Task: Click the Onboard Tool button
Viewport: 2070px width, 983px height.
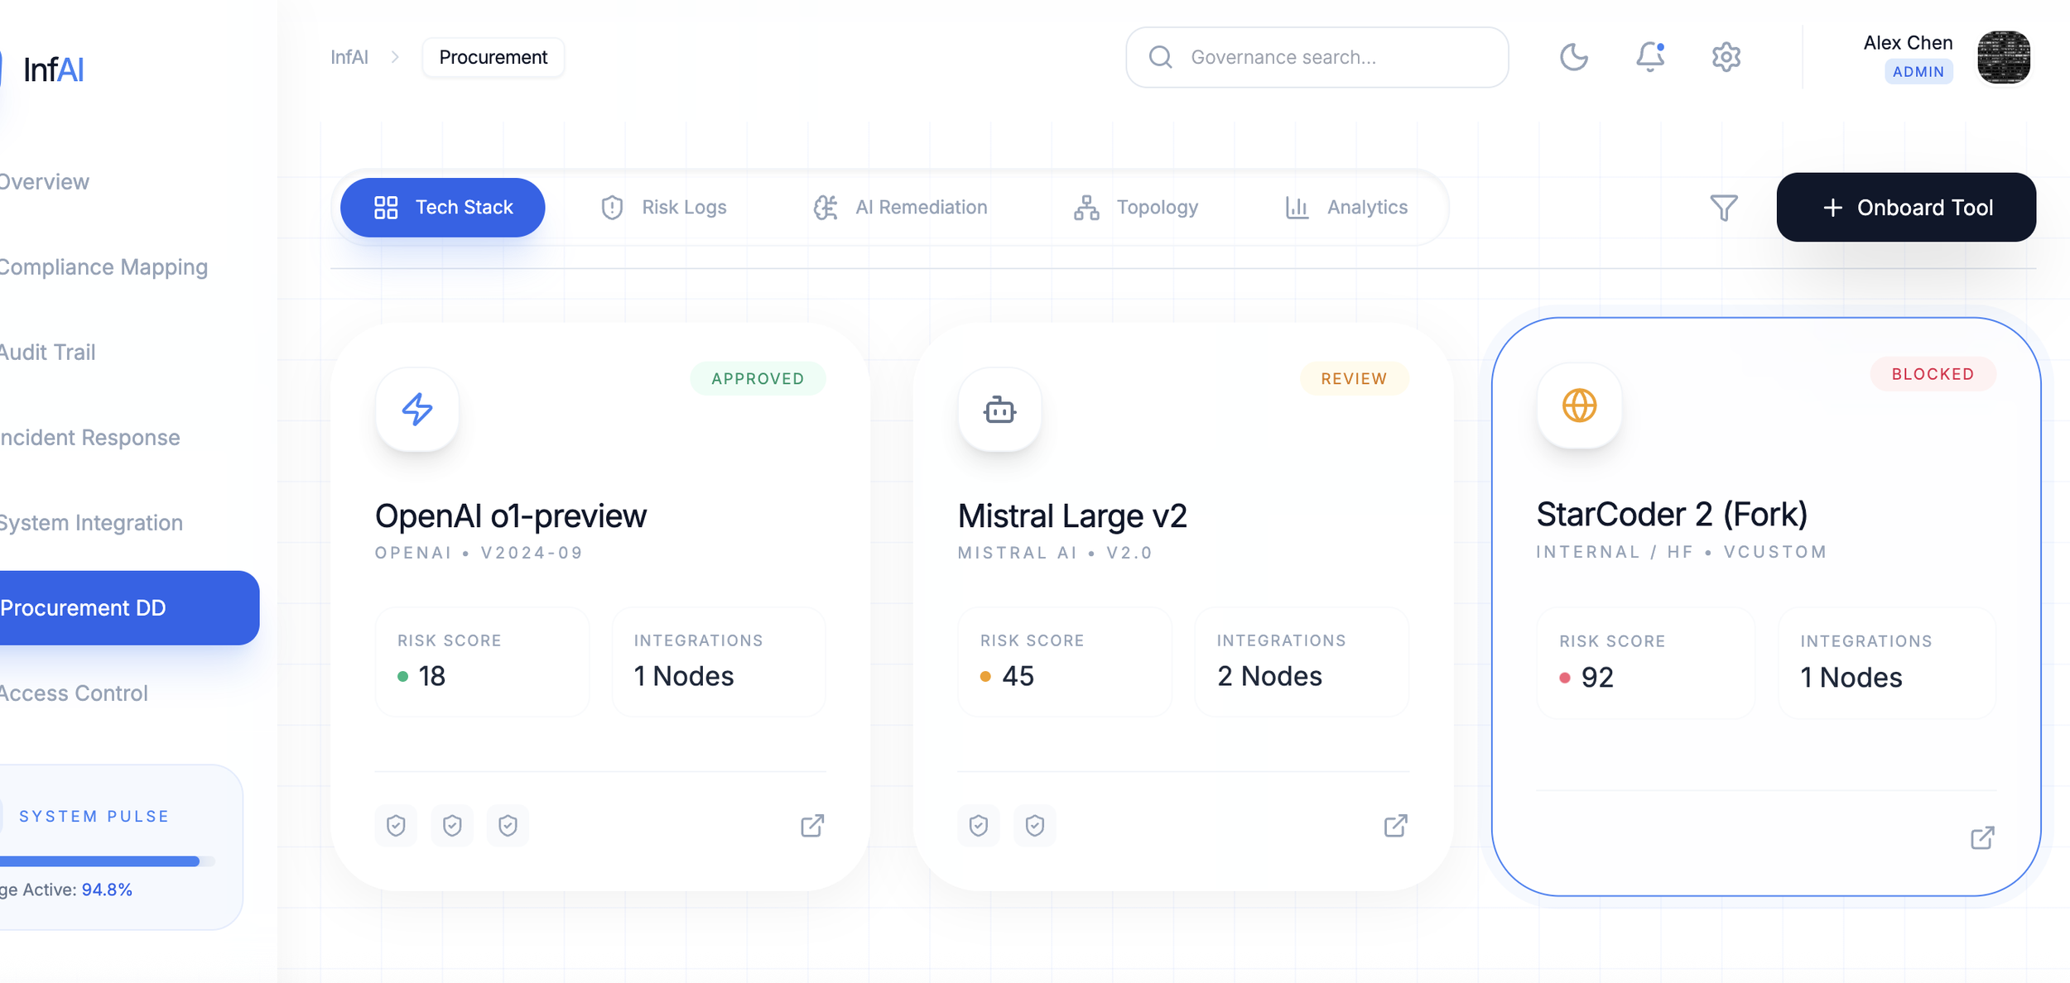Action: coord(1905,208)
